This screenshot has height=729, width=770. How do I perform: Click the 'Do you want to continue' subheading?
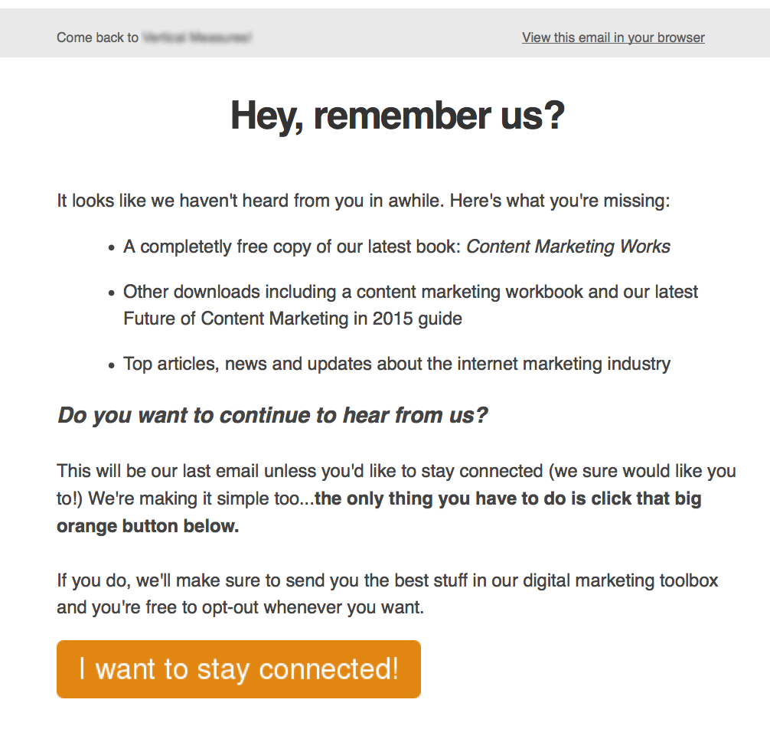coord(272,416)
